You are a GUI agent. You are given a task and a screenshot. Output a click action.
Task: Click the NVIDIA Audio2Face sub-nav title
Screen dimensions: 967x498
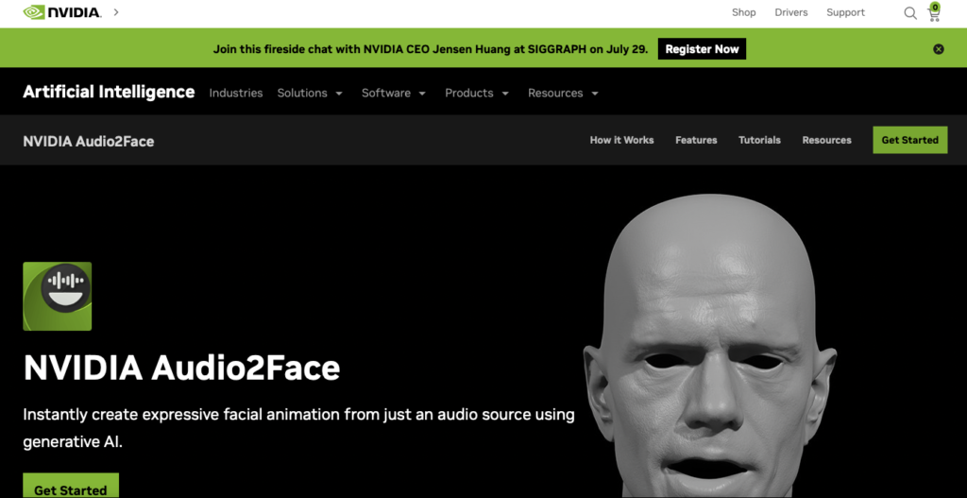[88, 142]
